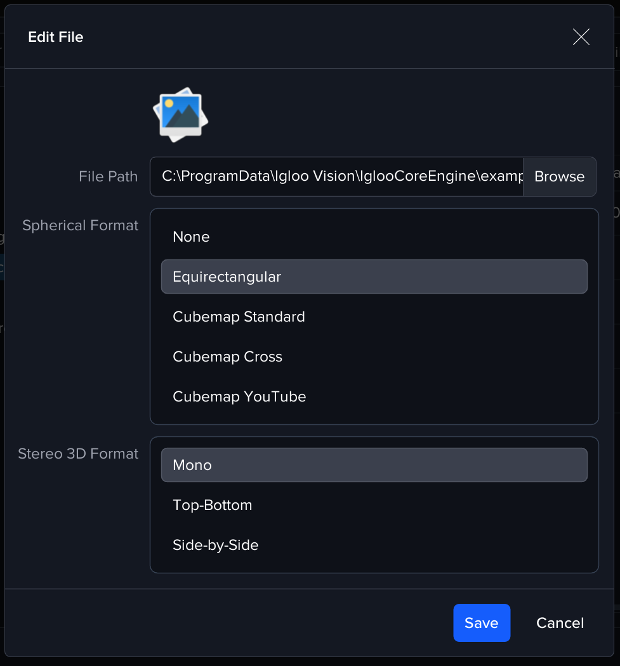
Task: Save the file settings
Action: (481, 623)
